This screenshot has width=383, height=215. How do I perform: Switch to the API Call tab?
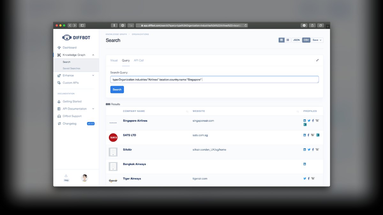click(x=139, y=60)
